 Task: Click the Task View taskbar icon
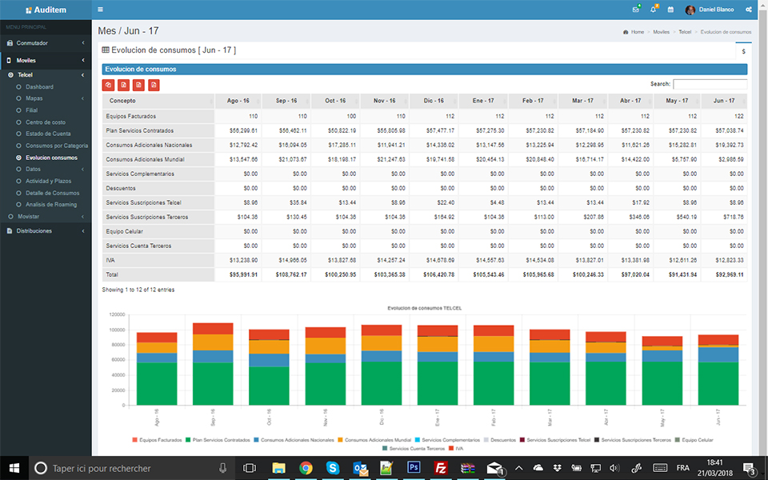tap(250, 468)
